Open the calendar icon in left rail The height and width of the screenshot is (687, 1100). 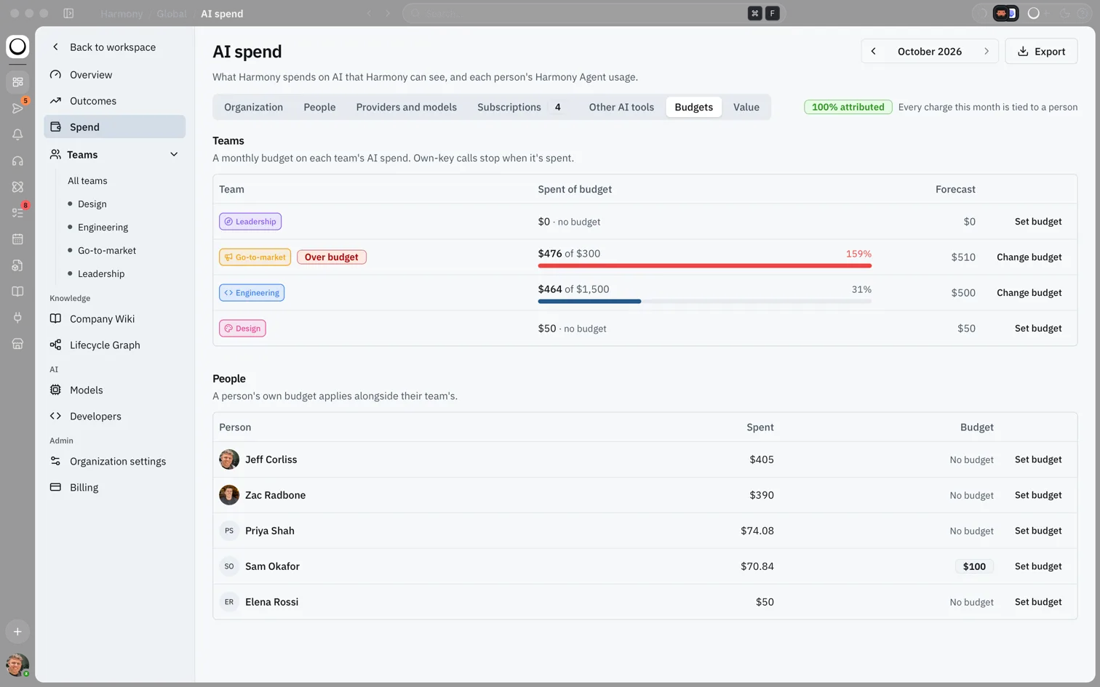[17, 239]
